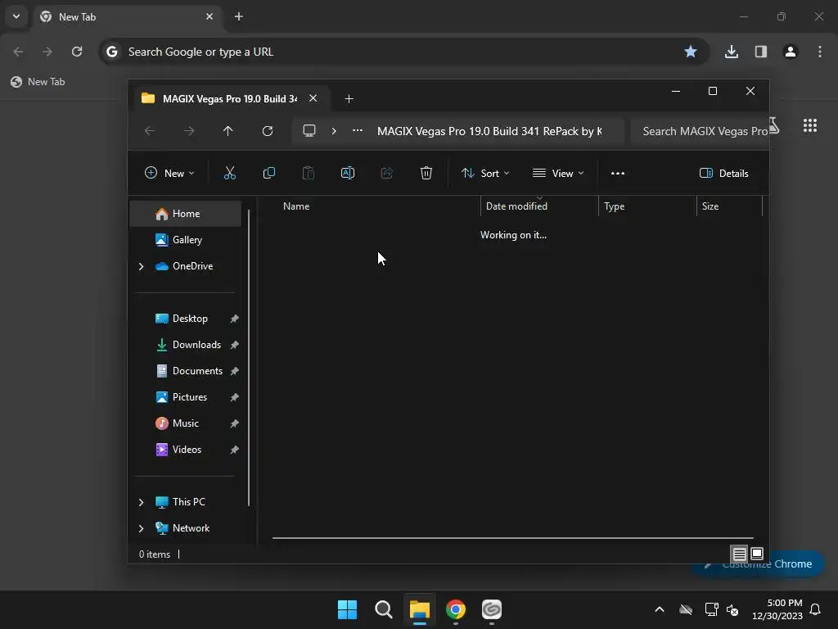Open New Tab bookmark in Chrome
Viewport: 838px width, 629px height.
coord(38,82)
